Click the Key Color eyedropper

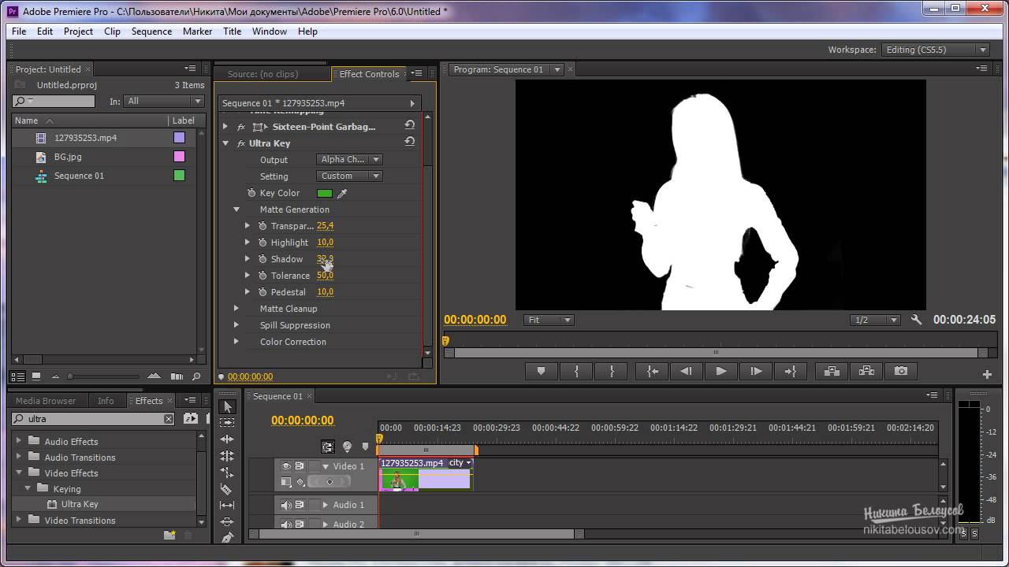point(342,193)
